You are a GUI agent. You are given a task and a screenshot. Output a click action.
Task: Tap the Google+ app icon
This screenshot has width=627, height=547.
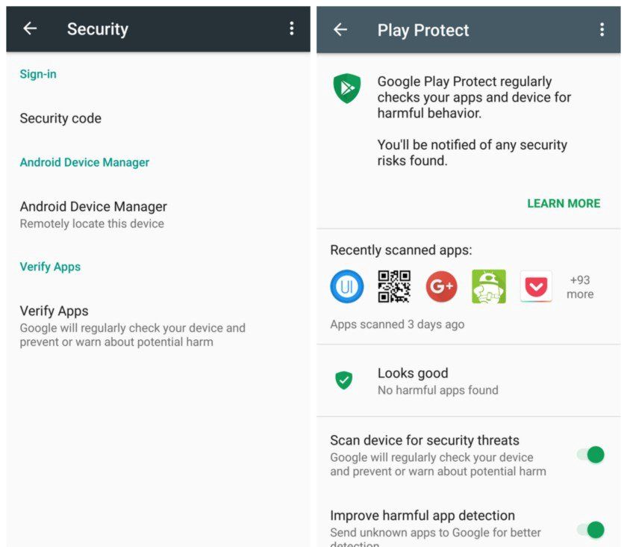point(441,286)
